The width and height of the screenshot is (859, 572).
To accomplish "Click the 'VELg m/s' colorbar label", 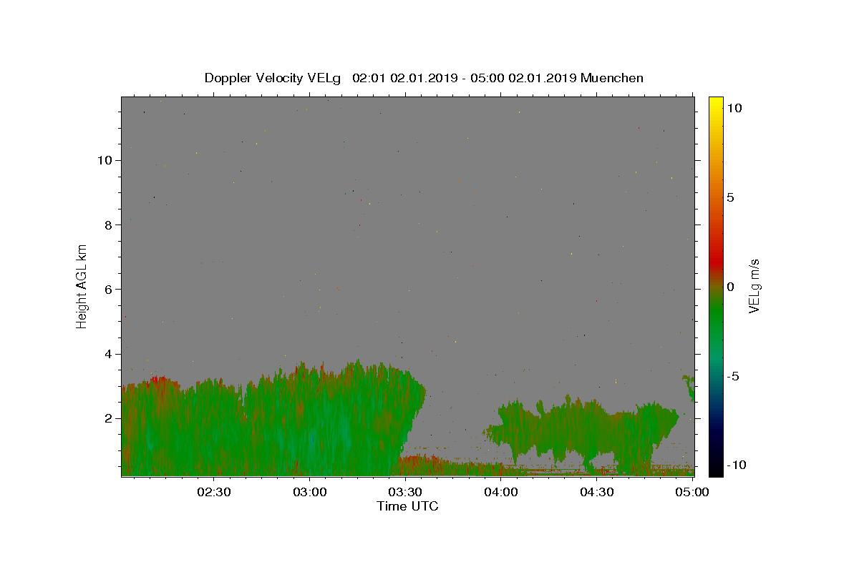I will tap(753, 287).
